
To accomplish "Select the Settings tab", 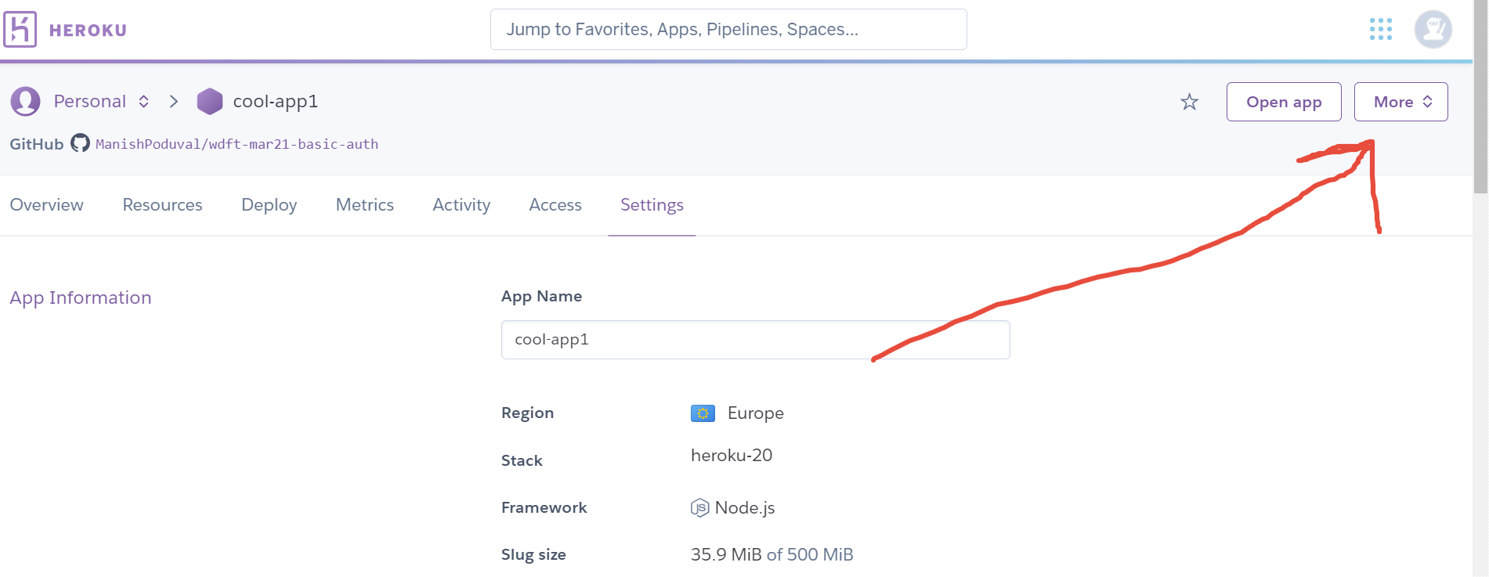I will pyautogui.click(x=652, y=205).
